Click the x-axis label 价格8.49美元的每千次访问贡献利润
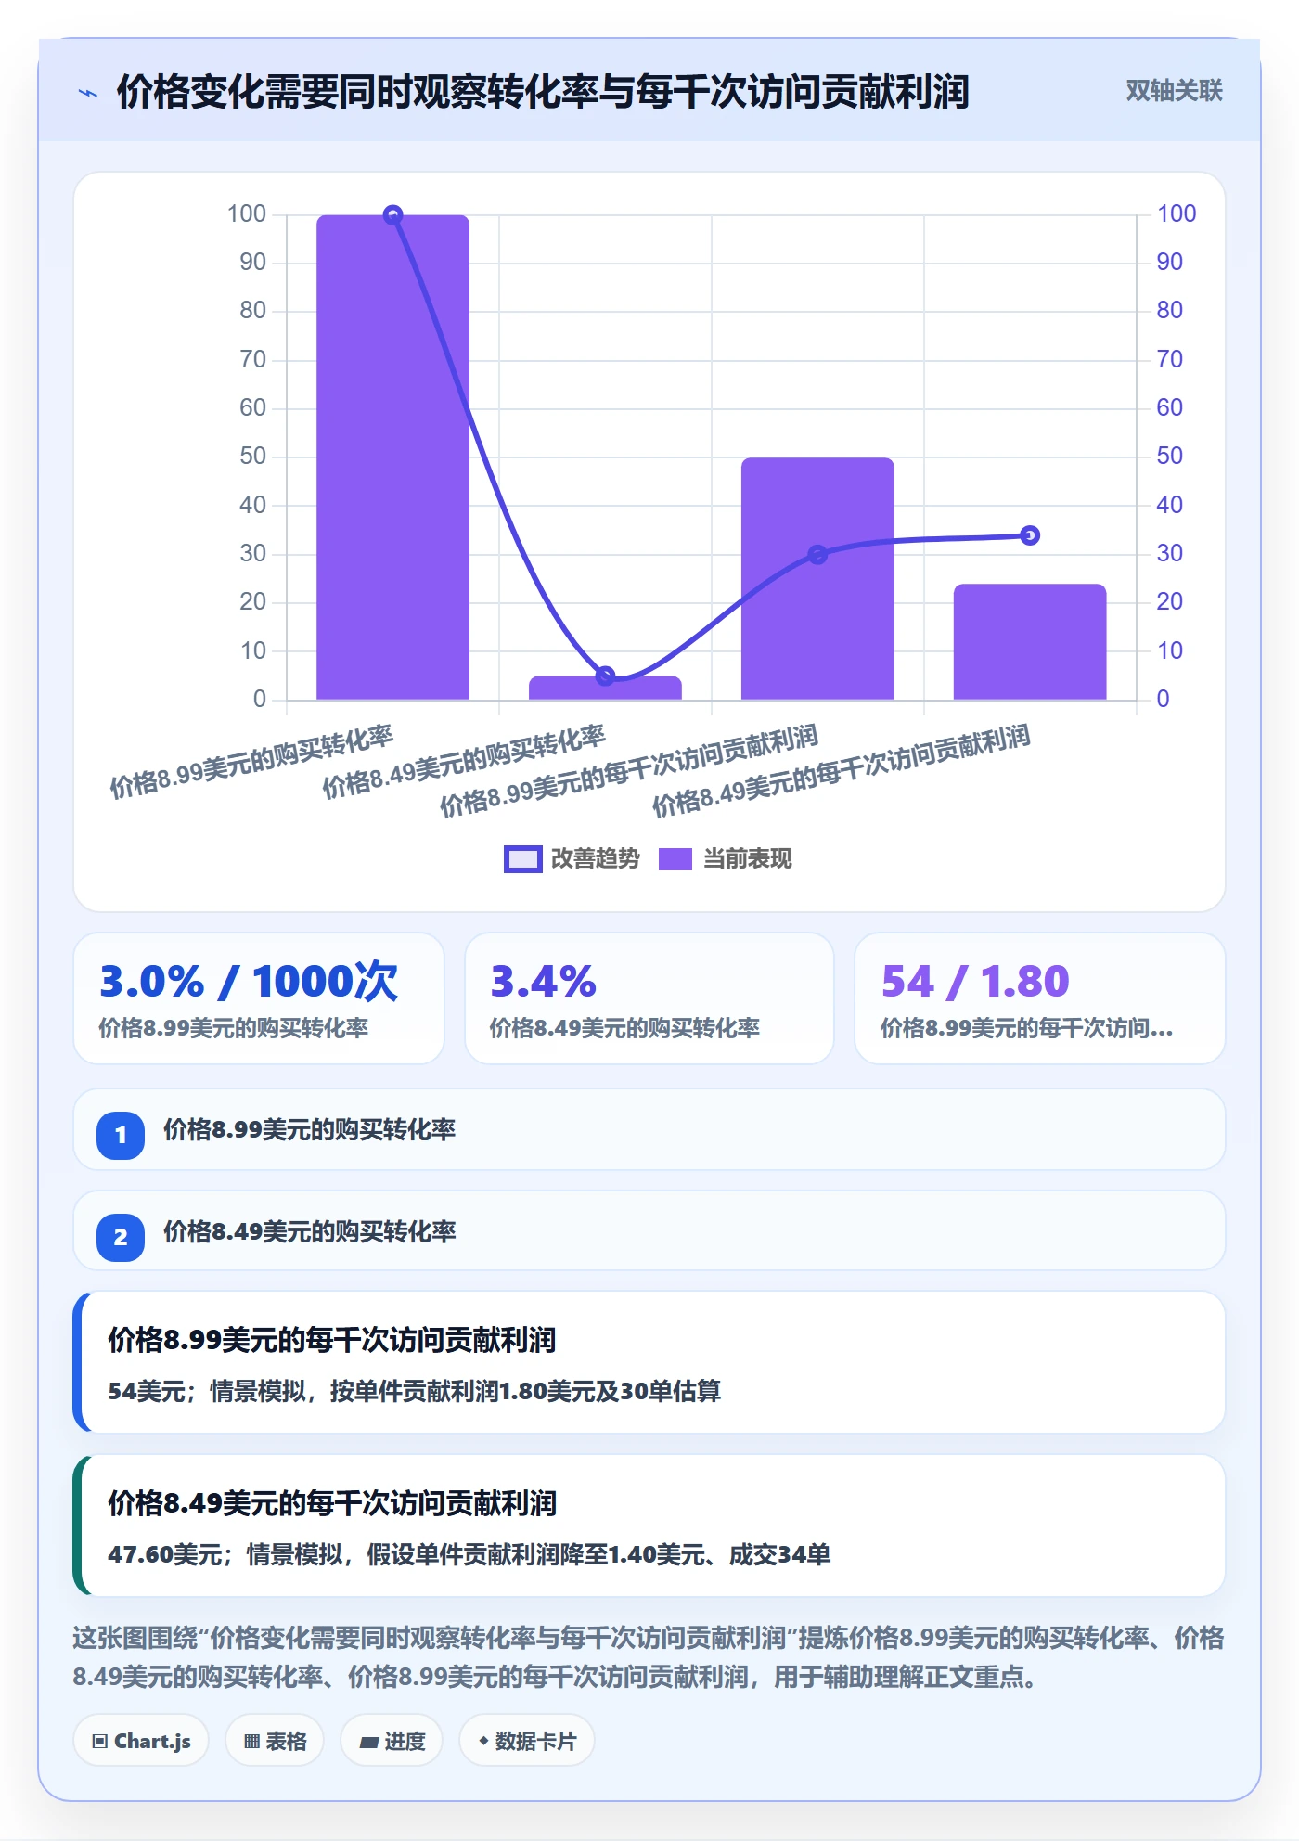Screen dimensions: 1299x1841 pos(842,771)
